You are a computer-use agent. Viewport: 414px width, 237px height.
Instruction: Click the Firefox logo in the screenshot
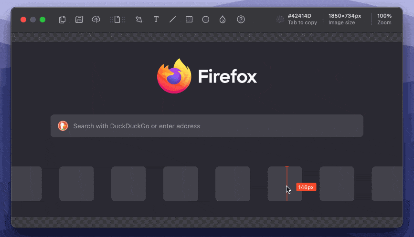point(174,76)
